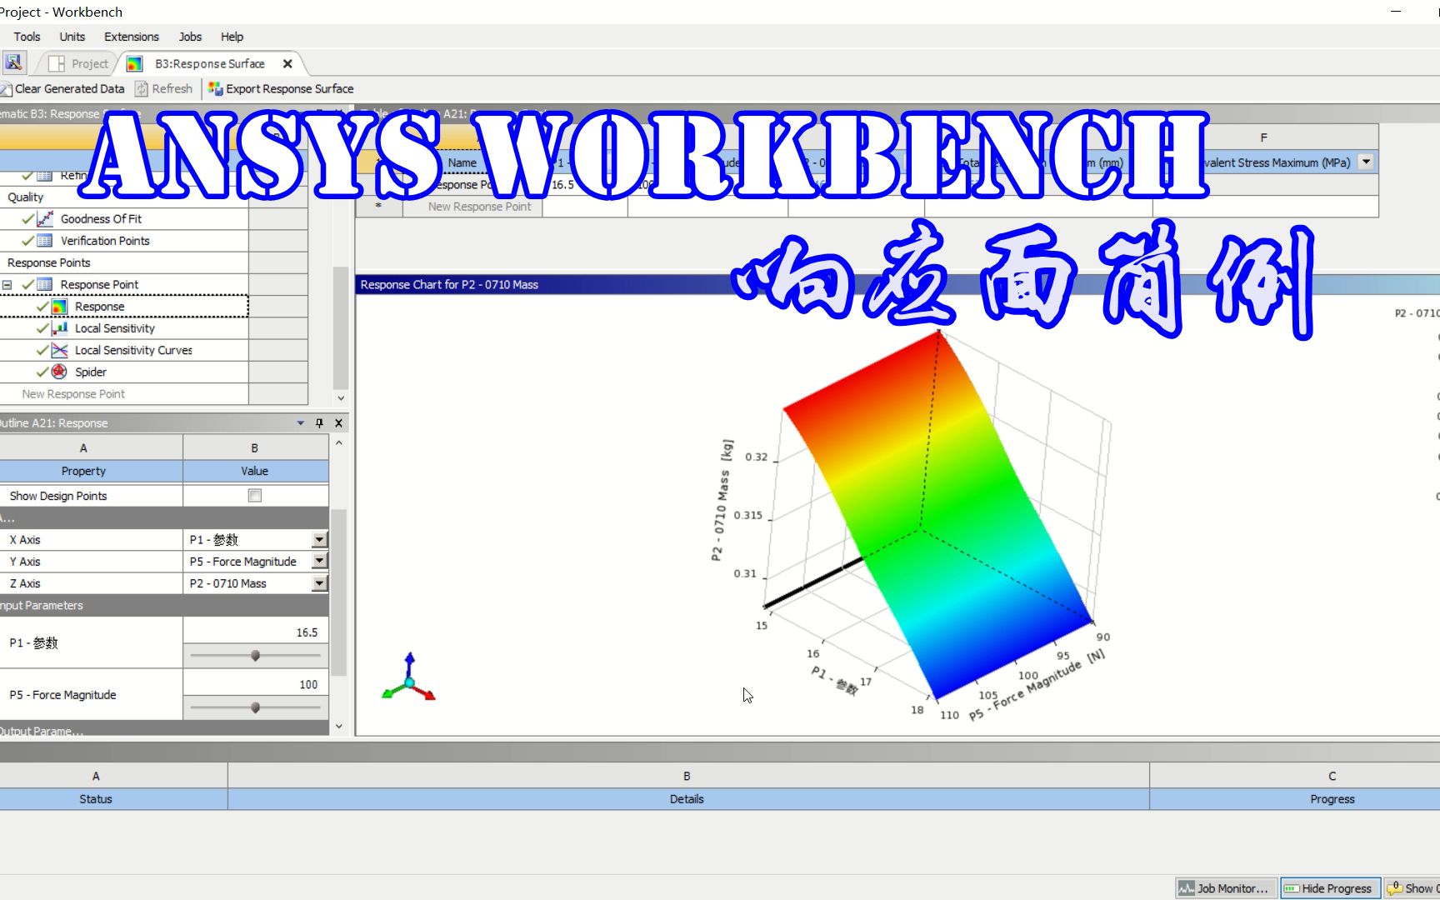Click the Quality heading row
This screenshot has height=900, width=1440.
(124, 197)
